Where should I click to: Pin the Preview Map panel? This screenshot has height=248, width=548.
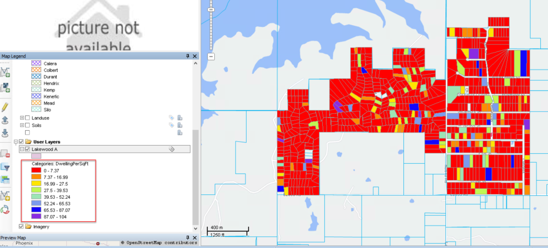tap(188, 238)
